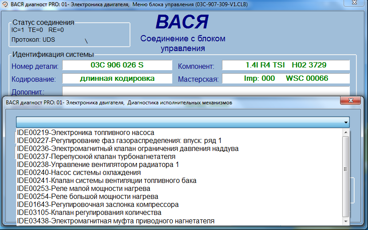The image size is (368, 230).
Task: Select IDE00241 Клапан вентиляции топливного бака
Action: click(x=107, y=181)
